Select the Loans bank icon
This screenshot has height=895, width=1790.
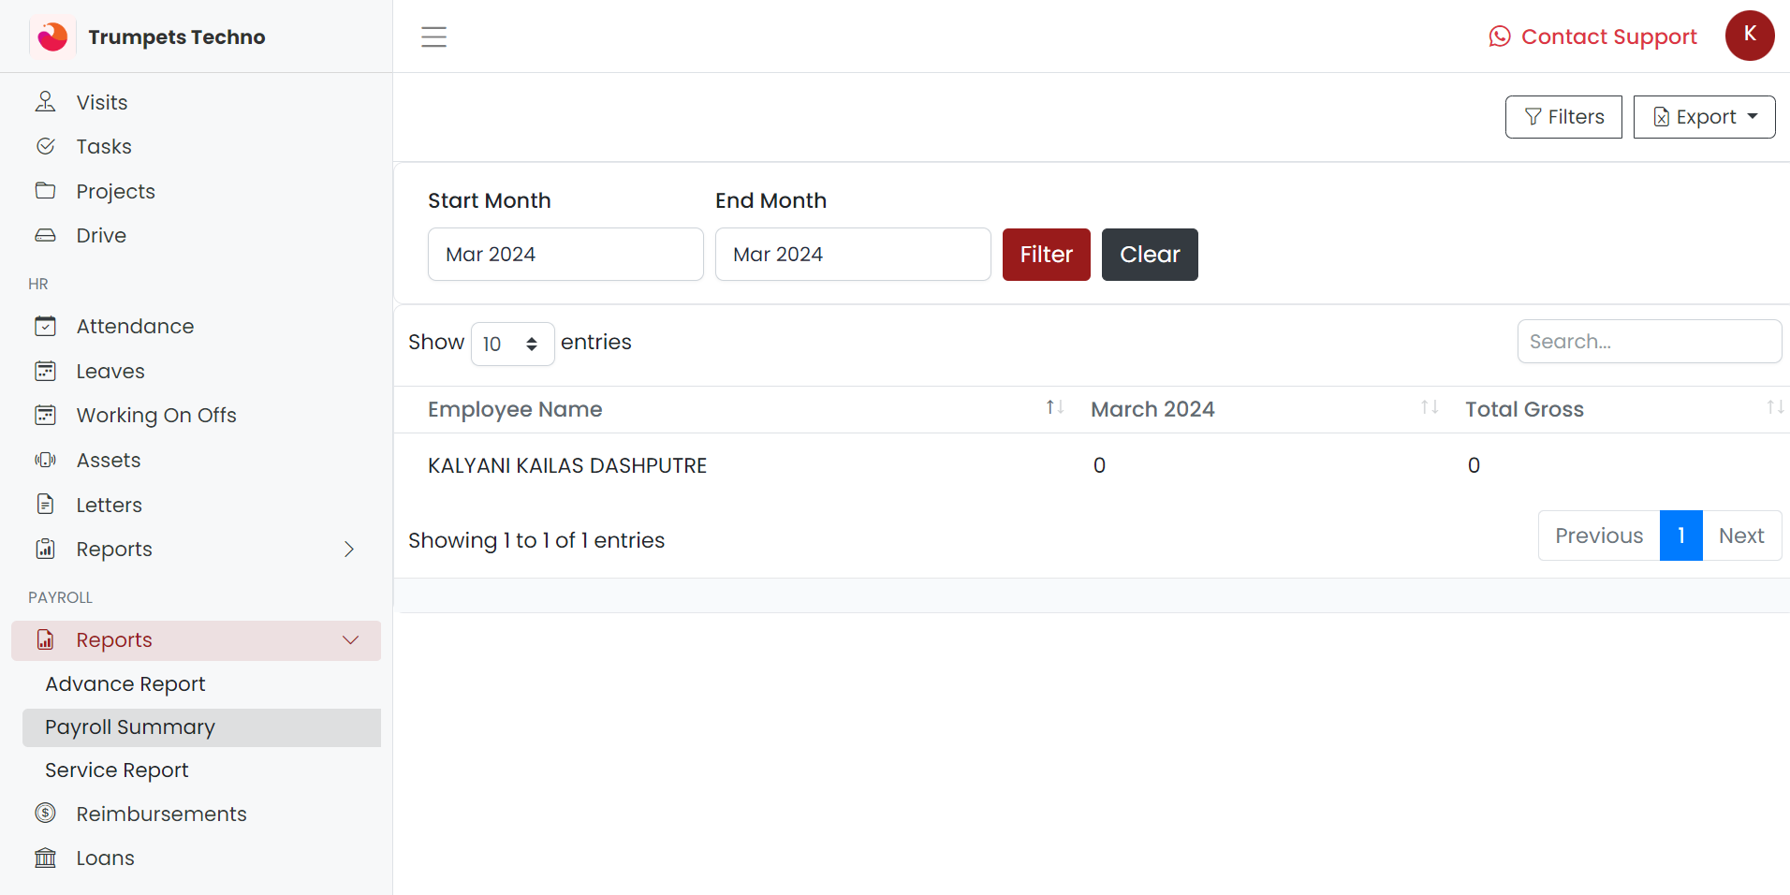tap(45, 858)
